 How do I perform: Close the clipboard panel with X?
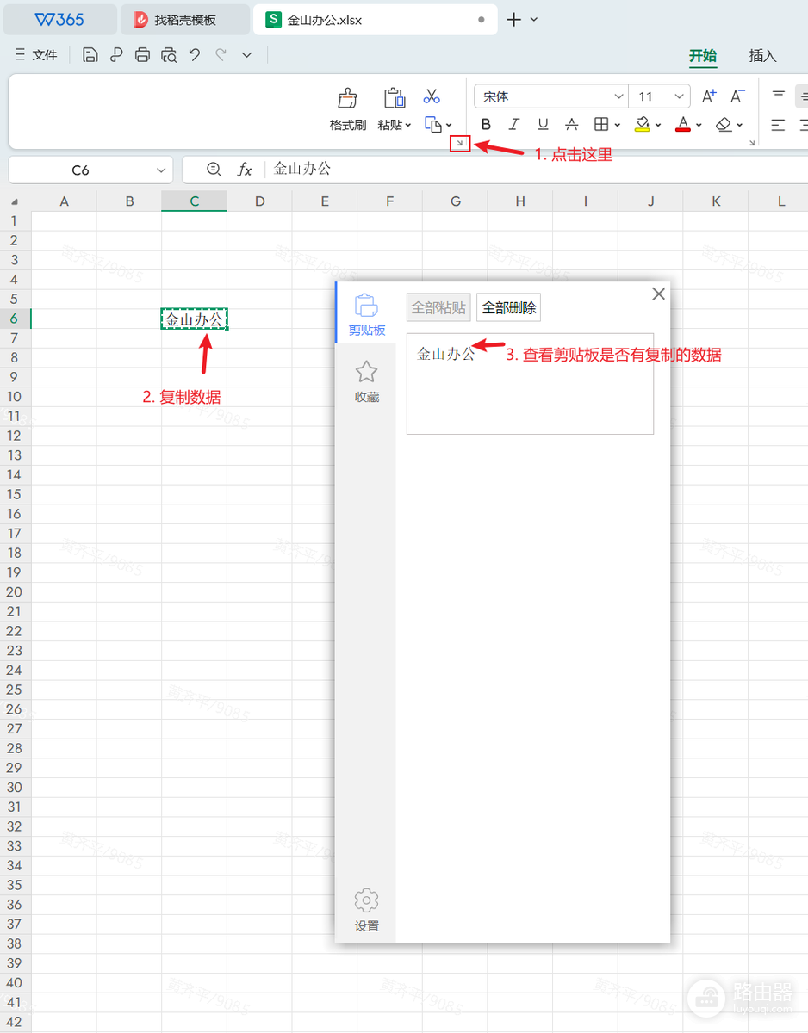pyautogui.click(x=658, y=294)
